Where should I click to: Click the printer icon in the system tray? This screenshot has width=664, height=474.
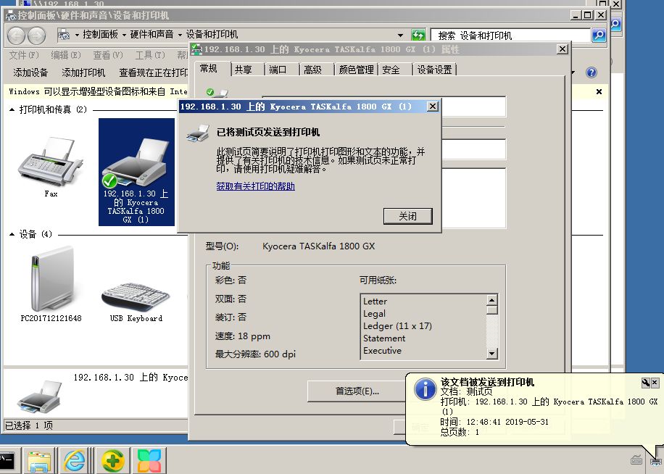(x=656, y=460)
